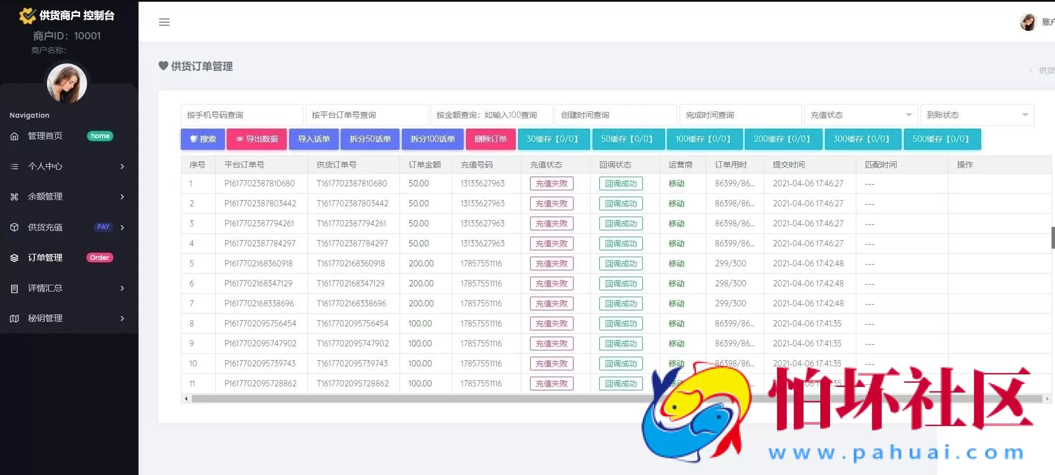Click the 导入话单 button
1055x475 pixels.
click(314, 139)
